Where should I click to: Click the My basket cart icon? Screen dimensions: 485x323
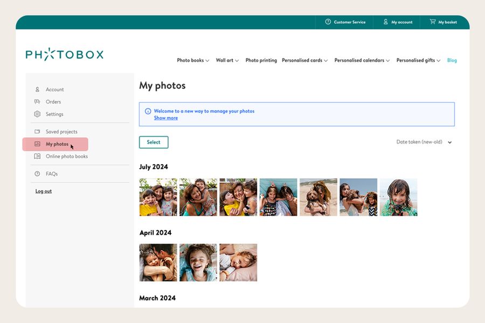pos(432,22)
